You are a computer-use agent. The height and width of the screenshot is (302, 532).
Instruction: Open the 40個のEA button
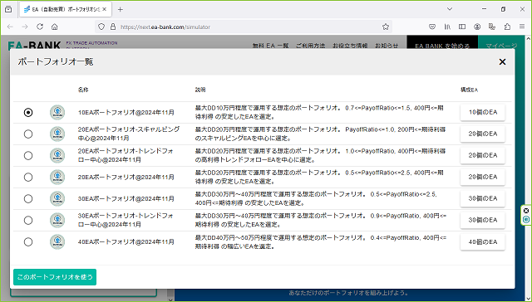(x=482, y=242)
